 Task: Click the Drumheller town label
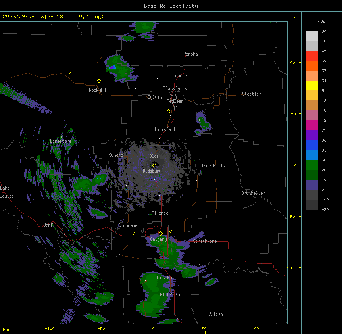click(x=253, y=193)
